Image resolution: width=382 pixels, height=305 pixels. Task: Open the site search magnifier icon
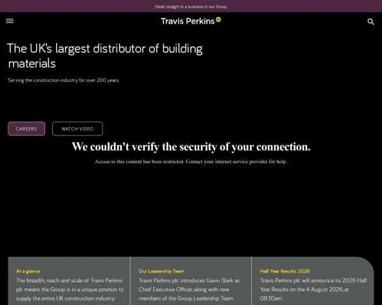coord(371,22)
